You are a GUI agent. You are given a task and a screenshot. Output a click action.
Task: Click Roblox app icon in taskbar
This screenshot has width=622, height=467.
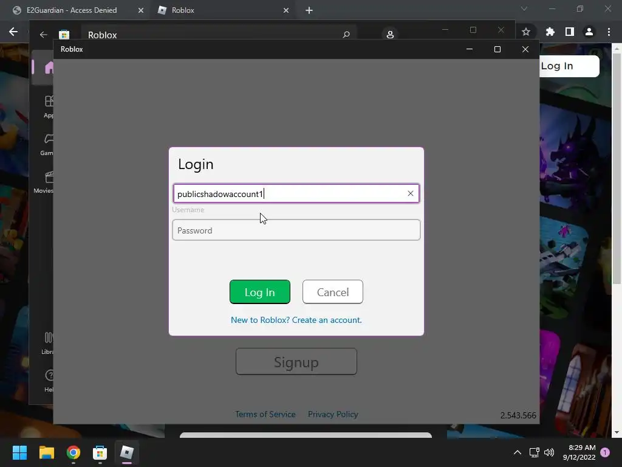(x=127, y=452)
